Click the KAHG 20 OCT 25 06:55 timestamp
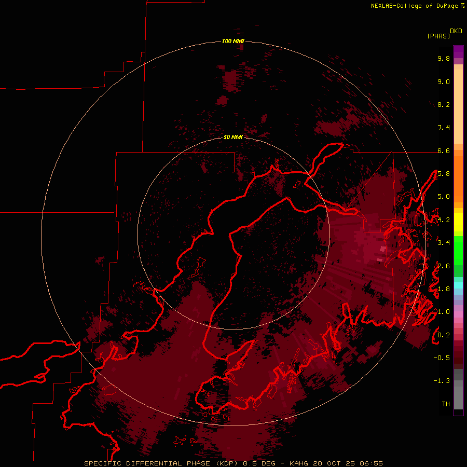This screenshot has width=467, height=467. [336, 463]
